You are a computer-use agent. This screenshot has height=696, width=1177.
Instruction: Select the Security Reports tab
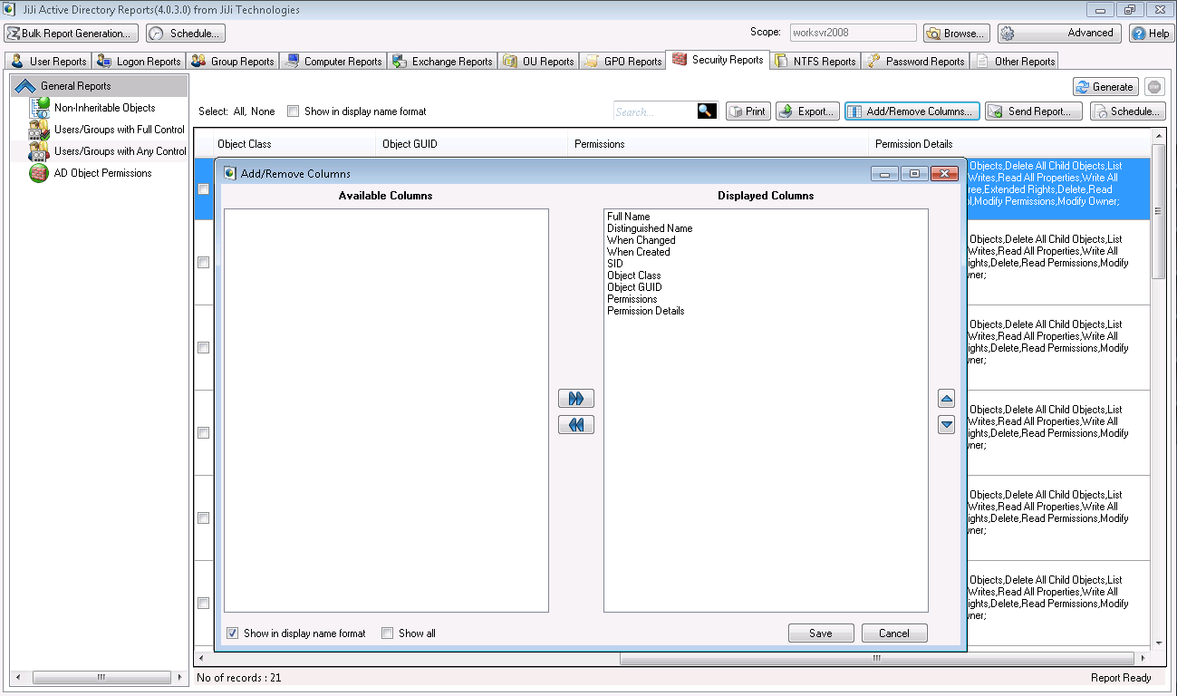point(718,60)
